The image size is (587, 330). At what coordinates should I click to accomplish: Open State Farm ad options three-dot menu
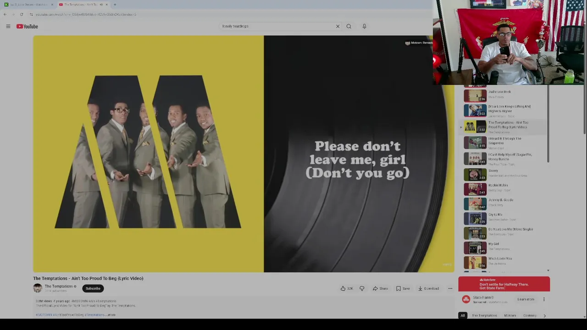(544, 299)
